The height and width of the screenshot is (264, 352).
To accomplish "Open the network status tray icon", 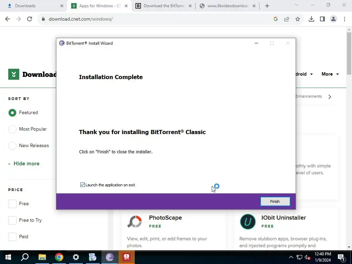I will pos(299,257).
